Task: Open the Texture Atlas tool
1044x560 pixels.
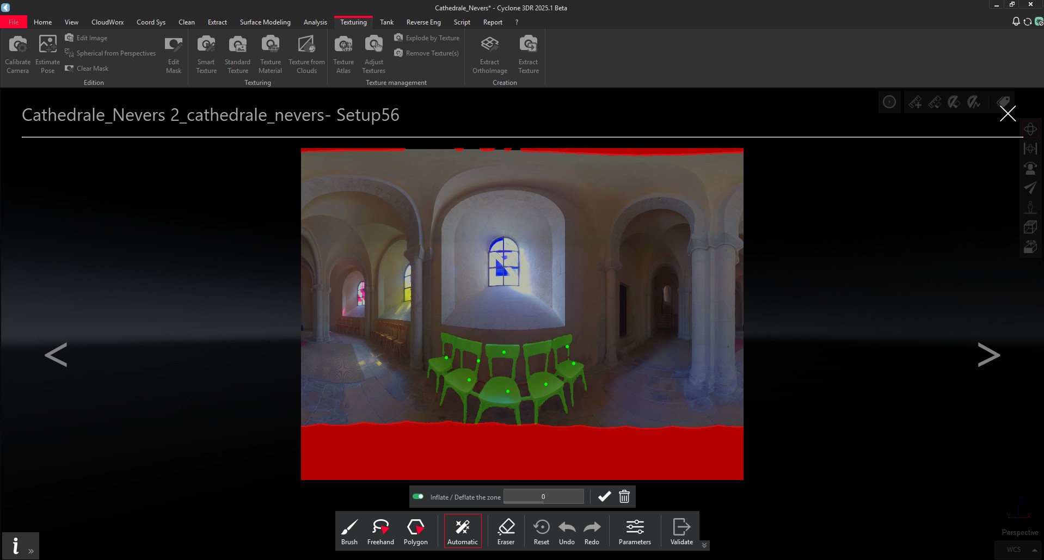Action: click(343, 53)
